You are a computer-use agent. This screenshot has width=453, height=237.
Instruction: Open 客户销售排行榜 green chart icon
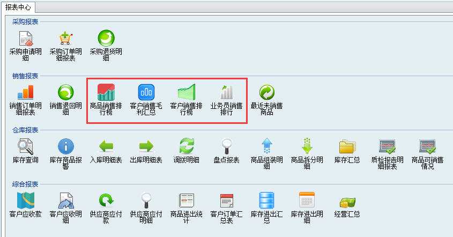[x=186, y=92]
